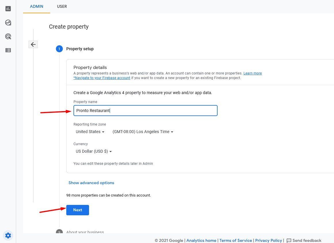Select the trending arrow icon in the sidebar
This screenshot has width=334, height=243.
(8, 23)
